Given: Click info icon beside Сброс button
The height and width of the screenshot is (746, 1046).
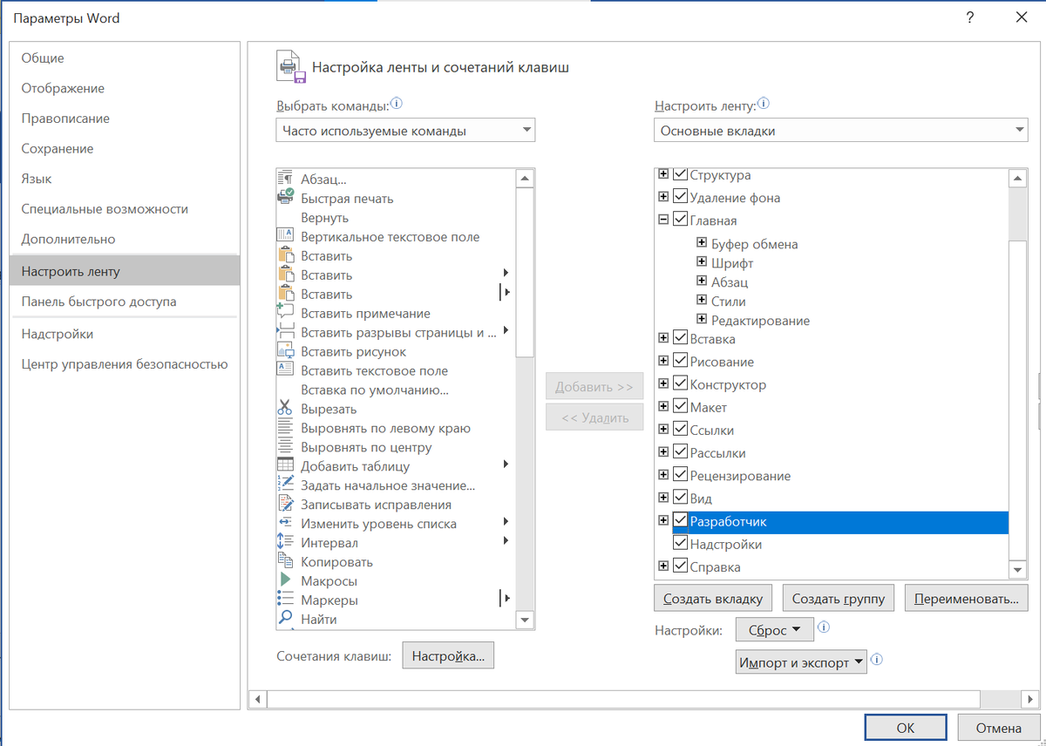Looking at the screenshot, I should [825, 627].
